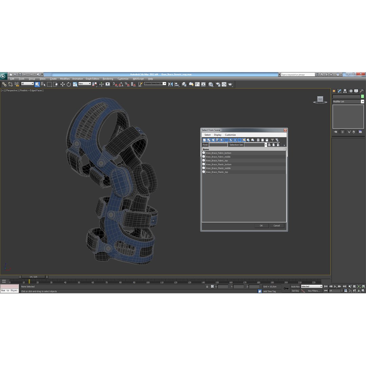Switch to the Motion command panel
The width and height of the screenshot is (366, 366).
point(351,91)
